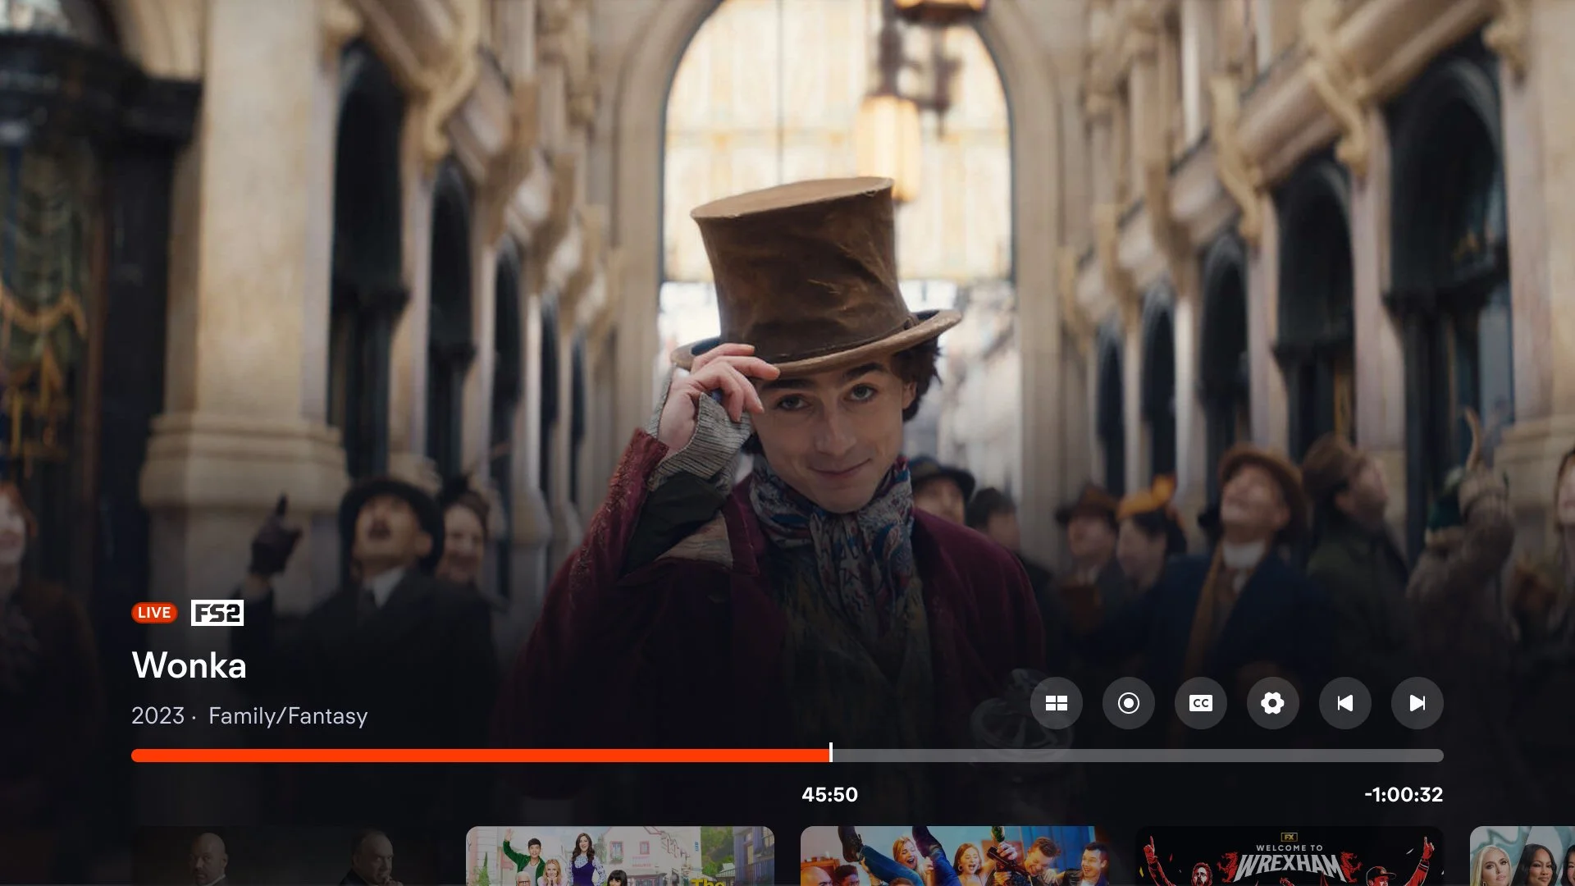This screenshot has height=886, width=1575.
Task: Click the playhead marker on progress bar
Action: point(830,754)
